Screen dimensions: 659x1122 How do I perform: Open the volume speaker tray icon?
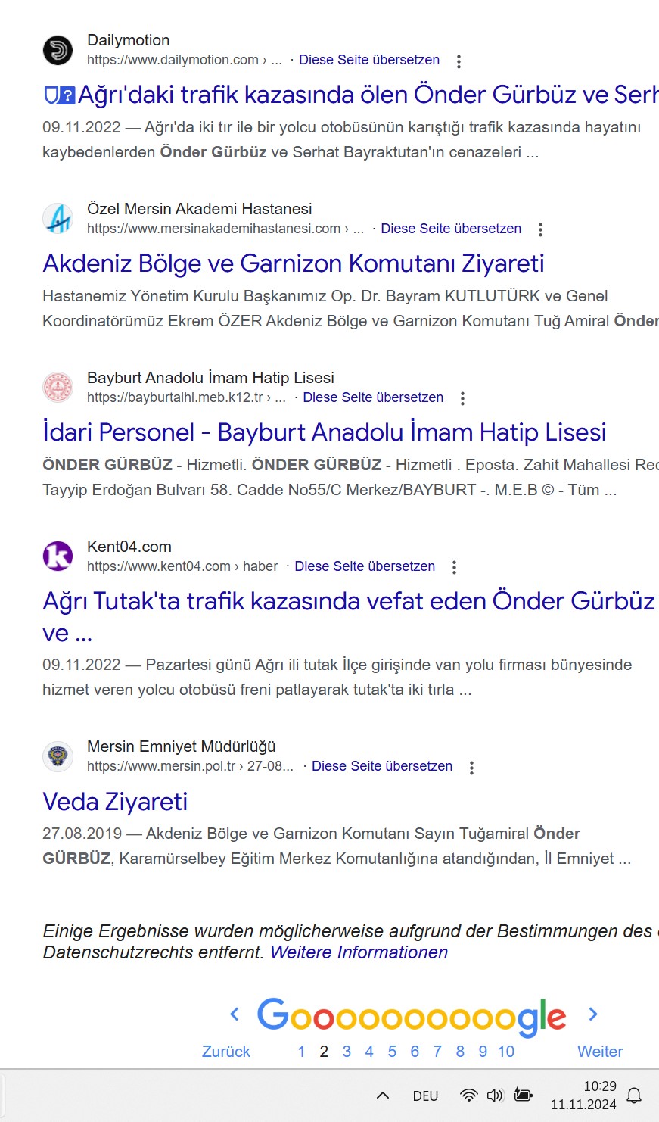coord(496,1096)
